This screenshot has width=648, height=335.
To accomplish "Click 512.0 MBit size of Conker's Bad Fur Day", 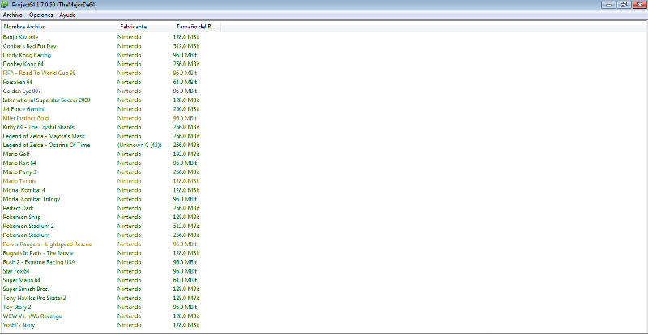I will pos(186,46).
